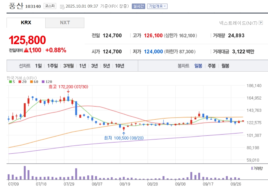
Task: Click the 실시간 real-time button
Action: [138, 6]
